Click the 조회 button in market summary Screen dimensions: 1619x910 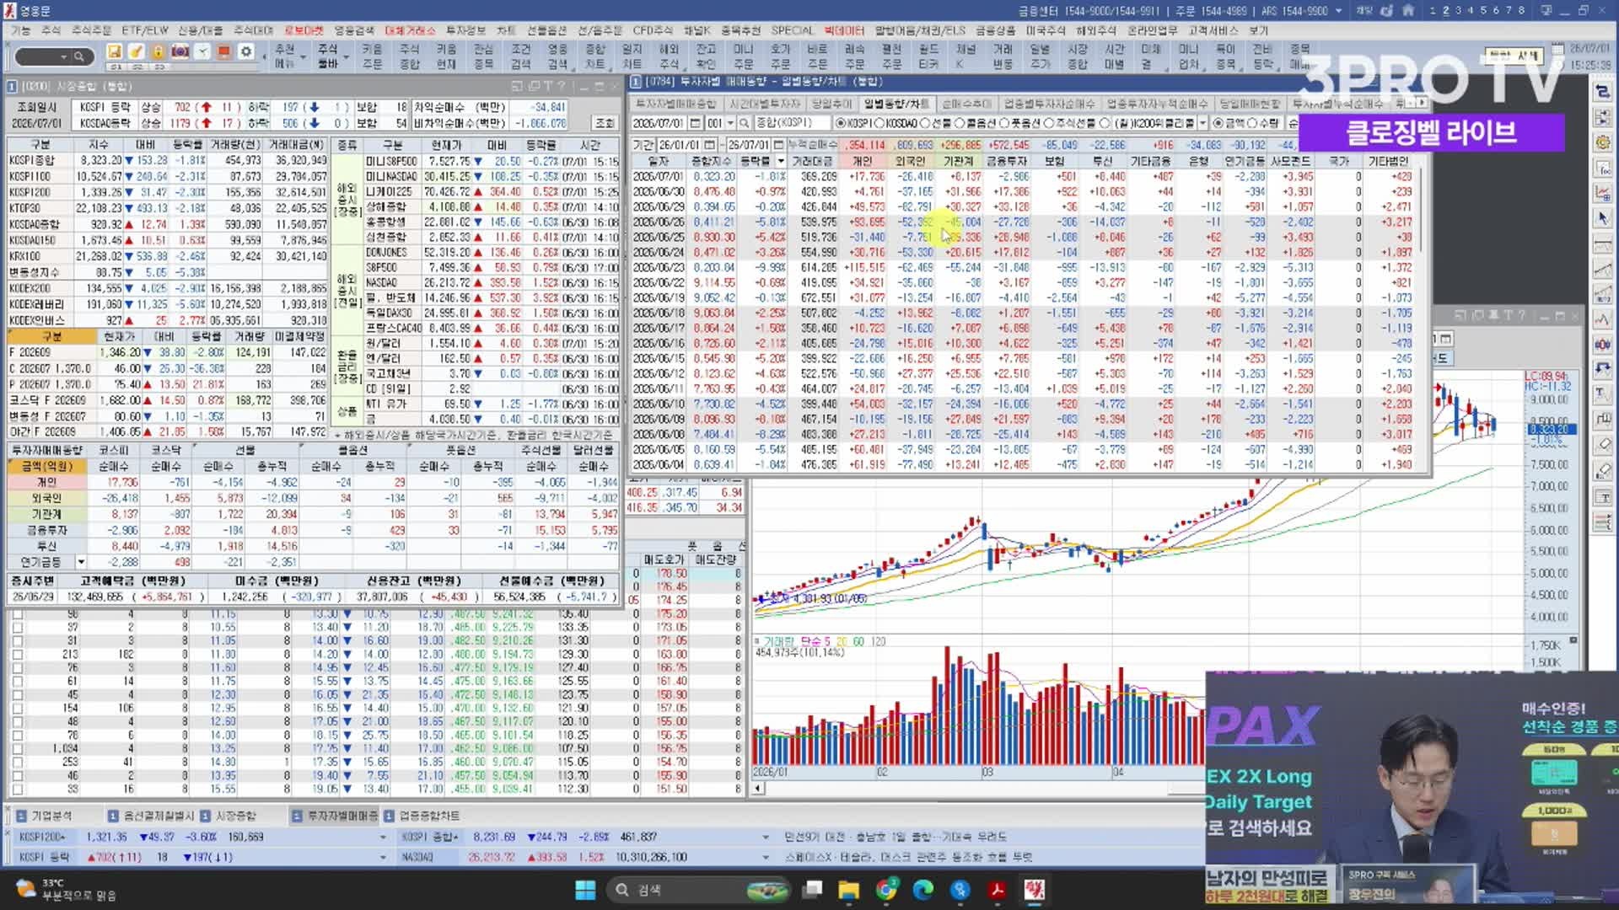coord(604,123)
